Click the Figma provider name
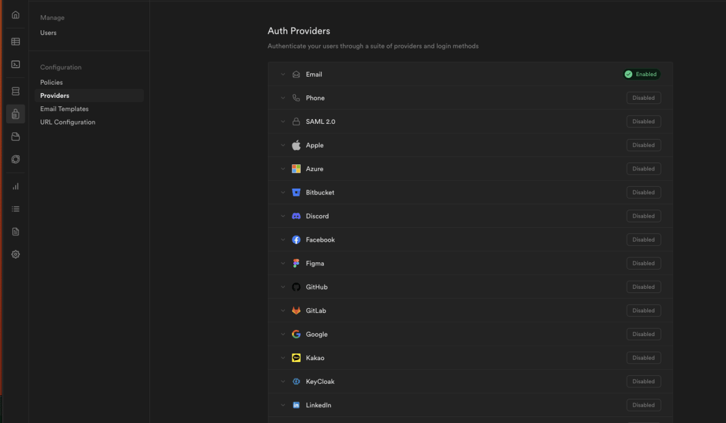Image resolution: width=726 pixels, height=423 pixels. tap(315, 263)
